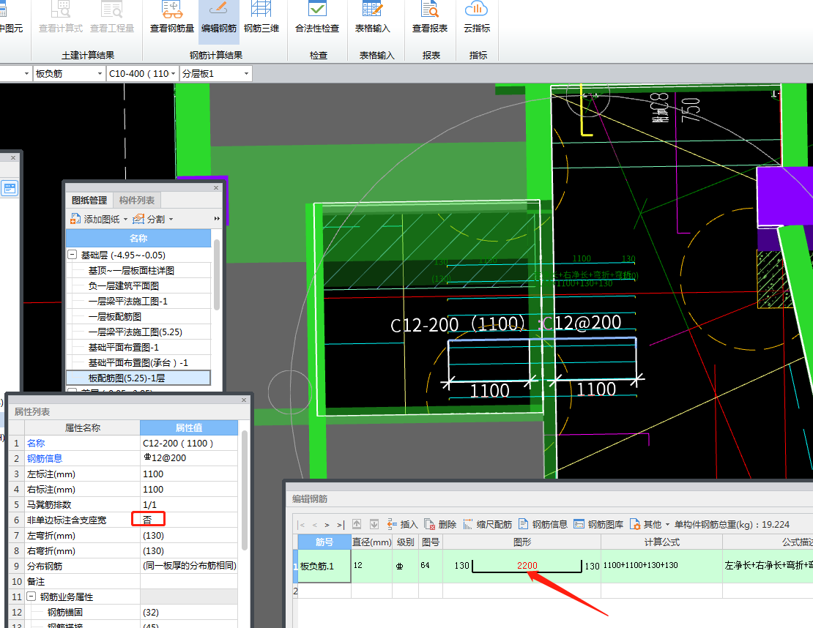The image size is (813, 628).
Task: Move rebar row down
Action: tap(374, 524)
